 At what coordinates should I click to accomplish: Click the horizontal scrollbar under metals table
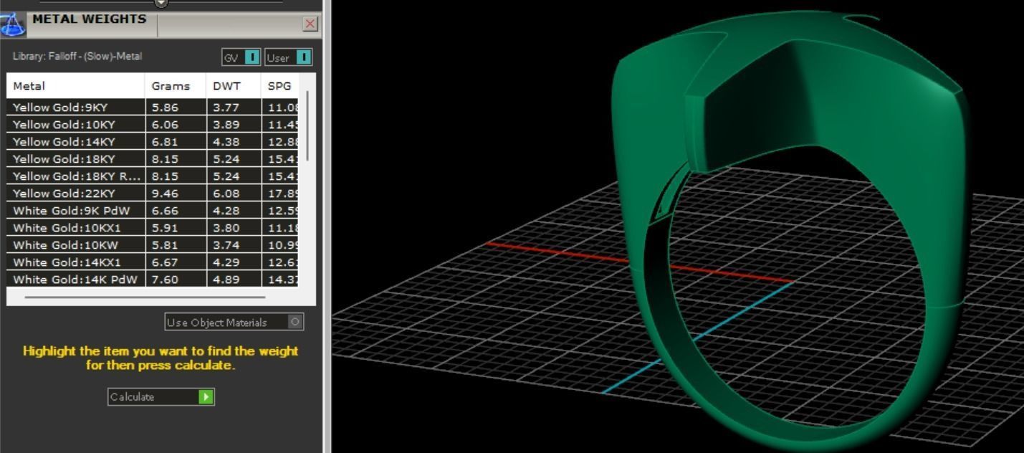[x=145, y=296]
